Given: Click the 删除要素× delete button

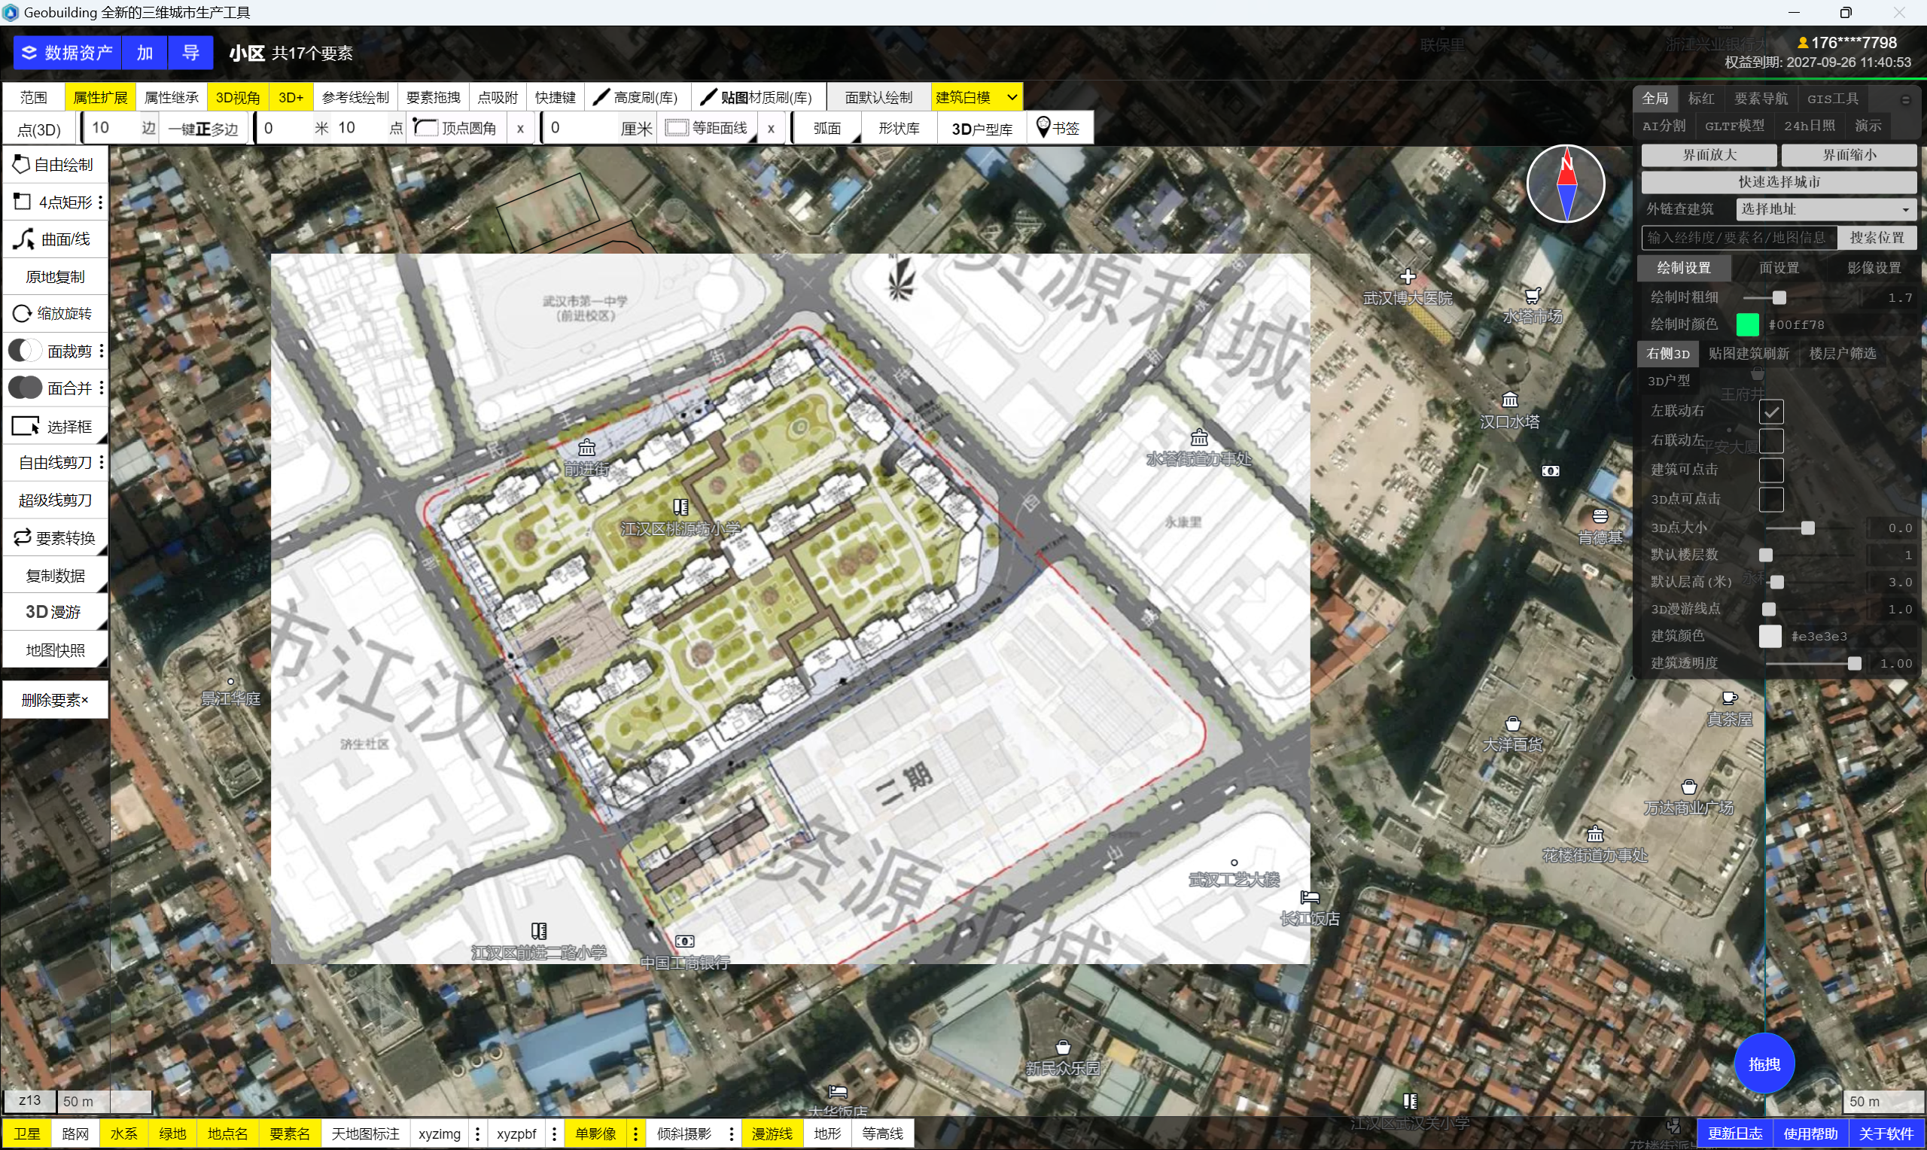Looking at the screenshot, I should (55, 701).
